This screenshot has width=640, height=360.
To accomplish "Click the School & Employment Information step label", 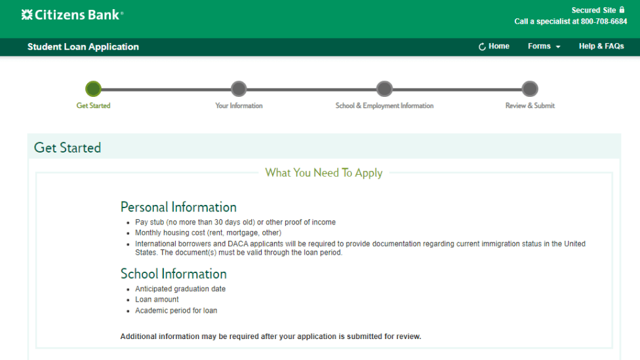I will pos(384,105).
